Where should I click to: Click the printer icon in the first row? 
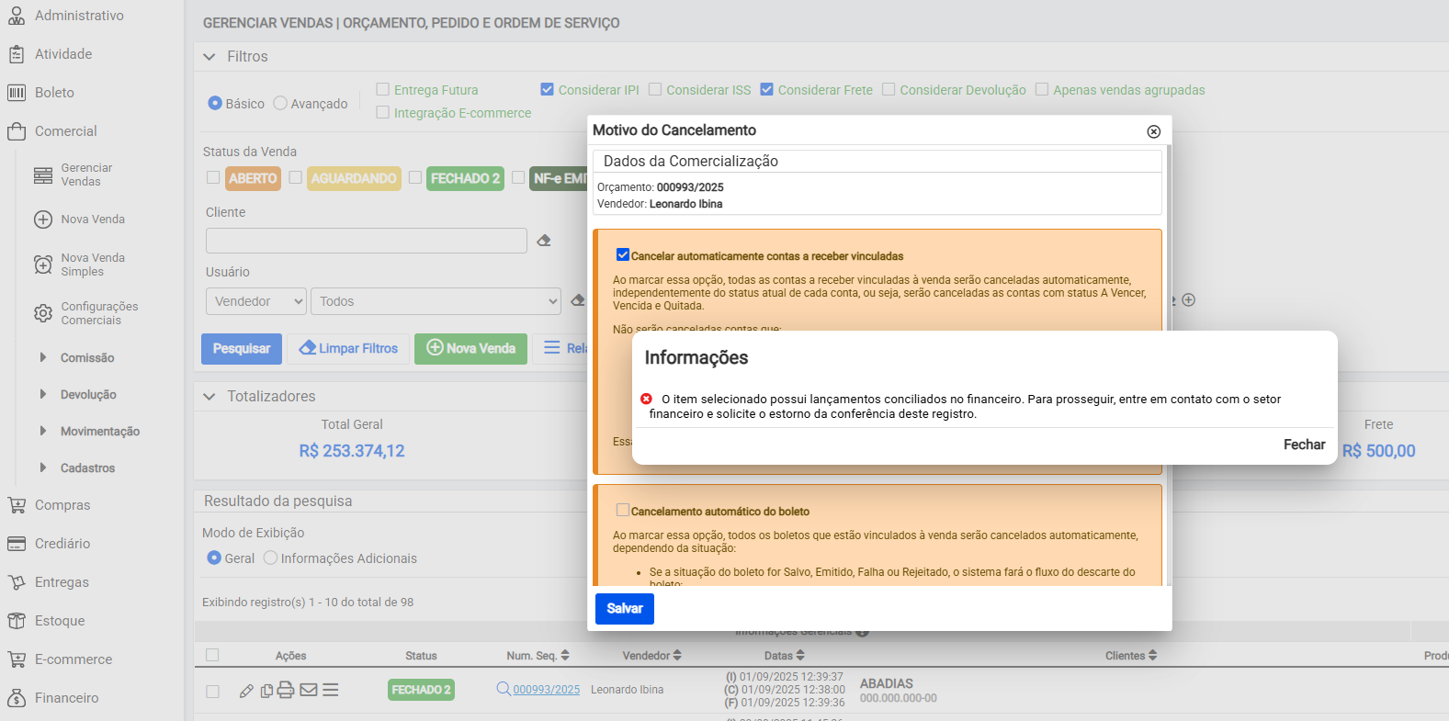coord(286,690)
